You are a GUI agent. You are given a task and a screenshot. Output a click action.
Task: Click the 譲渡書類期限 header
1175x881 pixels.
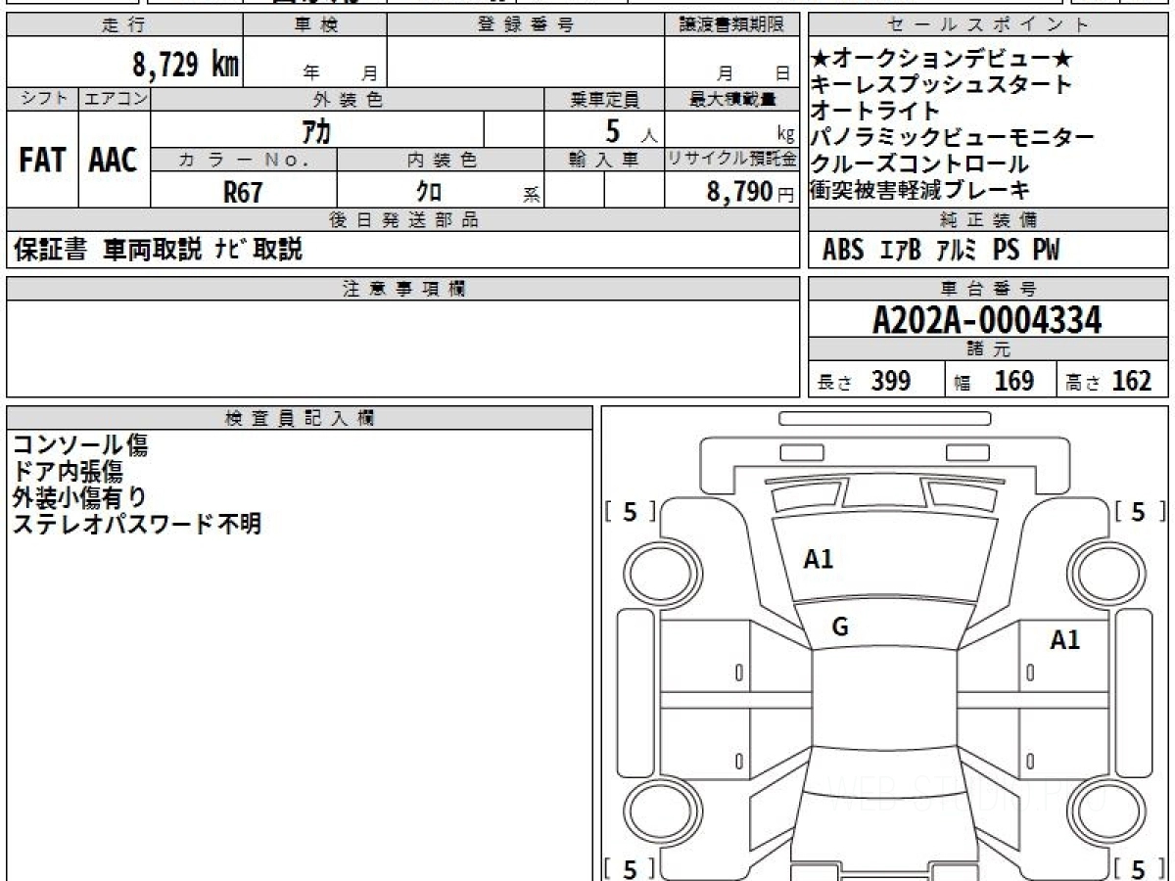click(x=731, y=25)
